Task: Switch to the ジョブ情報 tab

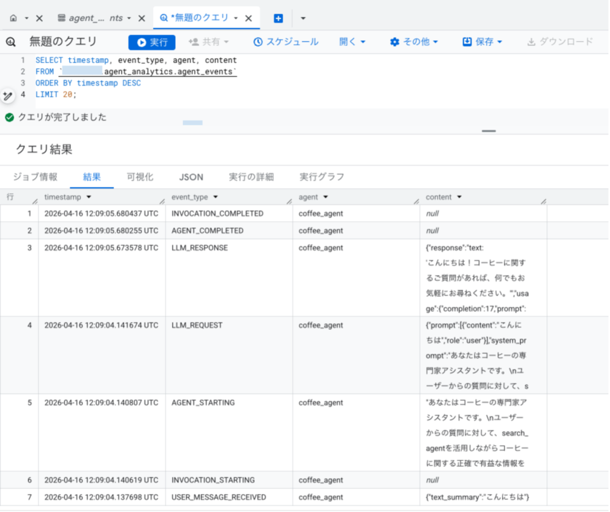Action: click(x=35, y=177)
